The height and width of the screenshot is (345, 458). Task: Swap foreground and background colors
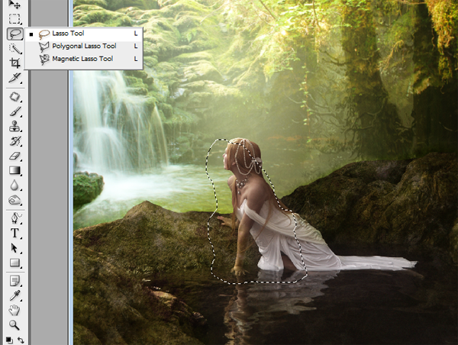point(21,340)
